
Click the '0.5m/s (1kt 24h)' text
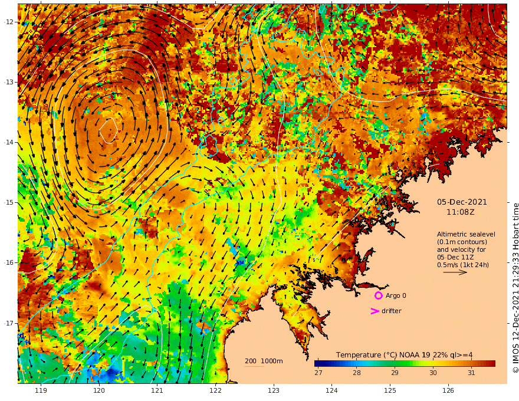point(463,265)
